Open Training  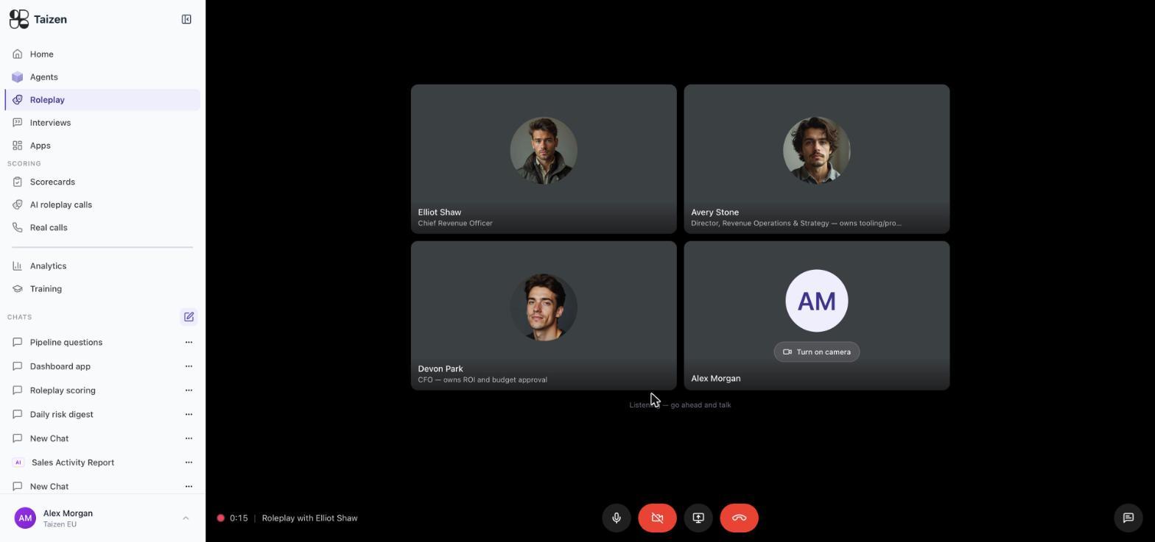[102, 288]
